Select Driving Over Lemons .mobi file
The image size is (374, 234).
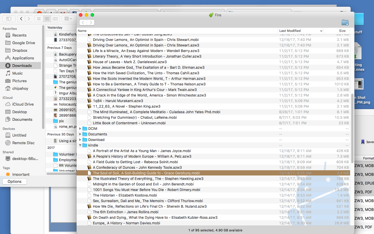(146, 39)
